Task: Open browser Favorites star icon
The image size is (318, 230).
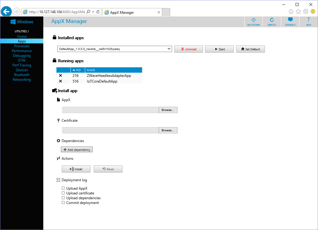Action: pos(298,12)
